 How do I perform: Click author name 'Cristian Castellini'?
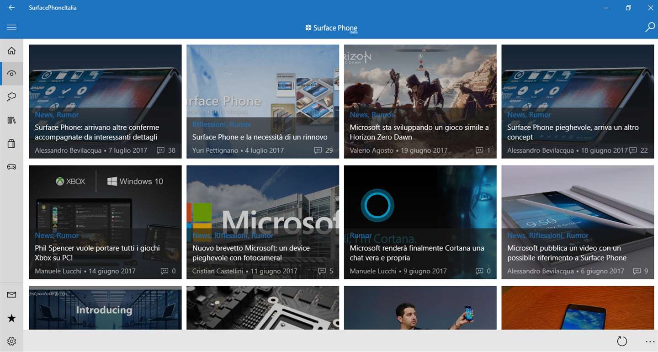click(x=218, y=271)
